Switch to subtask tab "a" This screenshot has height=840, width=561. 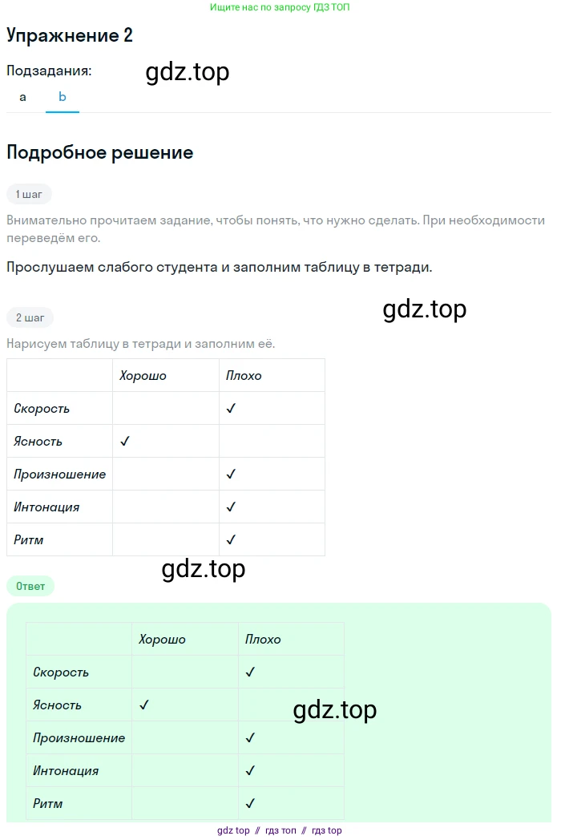click(22, 97)
